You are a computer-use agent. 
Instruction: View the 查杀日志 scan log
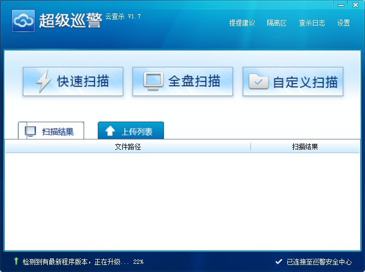[x=312, y=23]
